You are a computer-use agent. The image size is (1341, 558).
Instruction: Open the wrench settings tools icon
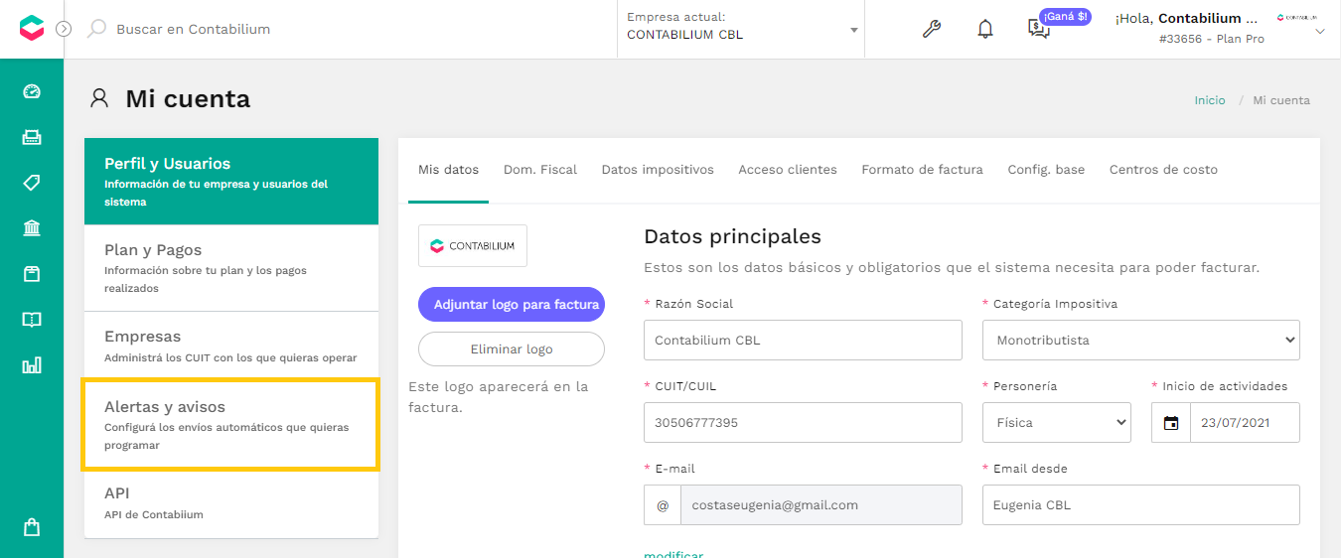(x=931, y=29)
